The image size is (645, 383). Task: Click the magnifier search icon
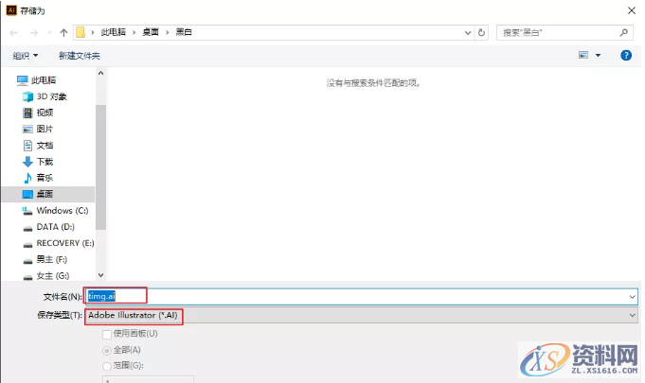624,32
